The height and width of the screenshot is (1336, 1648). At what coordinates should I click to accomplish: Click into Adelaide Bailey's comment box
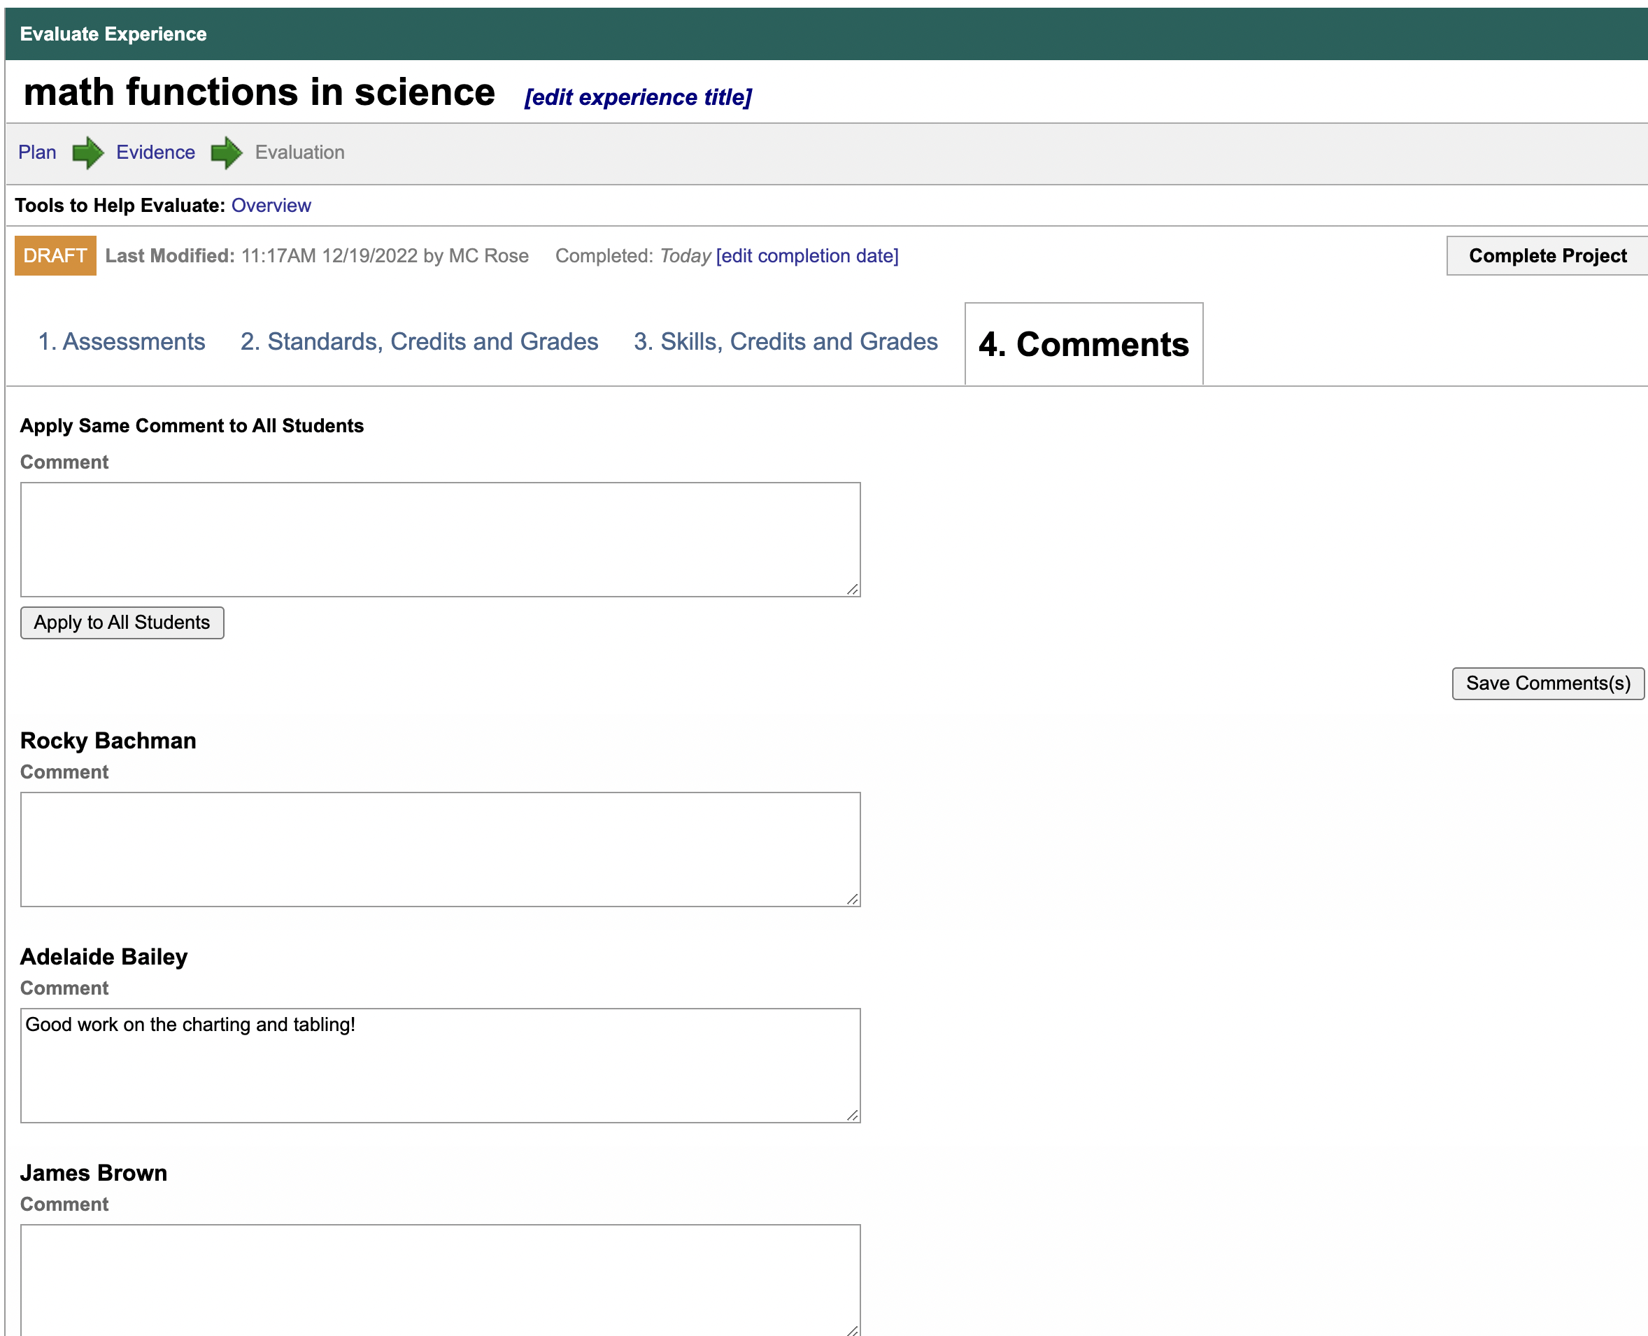440,1066
